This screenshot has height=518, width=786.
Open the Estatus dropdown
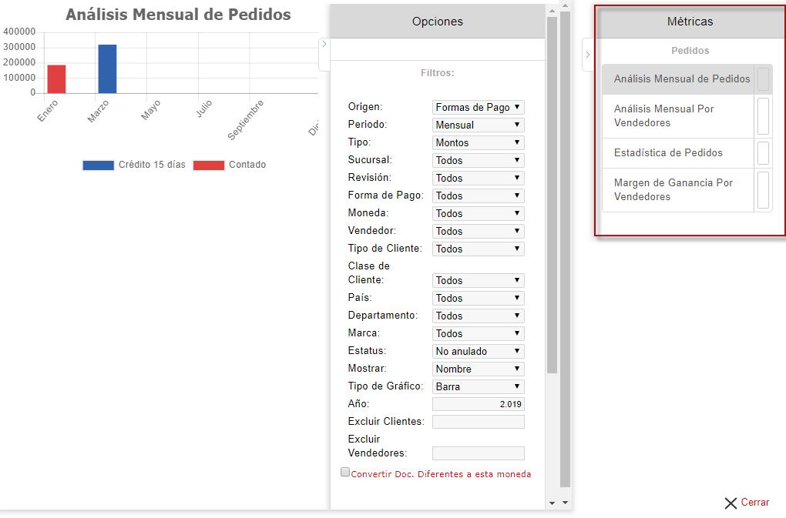pos(478,351)
